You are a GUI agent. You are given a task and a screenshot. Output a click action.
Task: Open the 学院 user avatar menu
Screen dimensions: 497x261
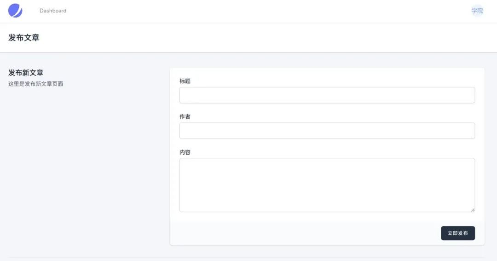(x=477, y=11)
